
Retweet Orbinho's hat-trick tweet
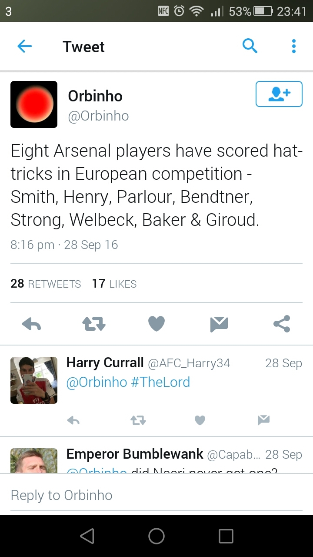coord(94,324)
